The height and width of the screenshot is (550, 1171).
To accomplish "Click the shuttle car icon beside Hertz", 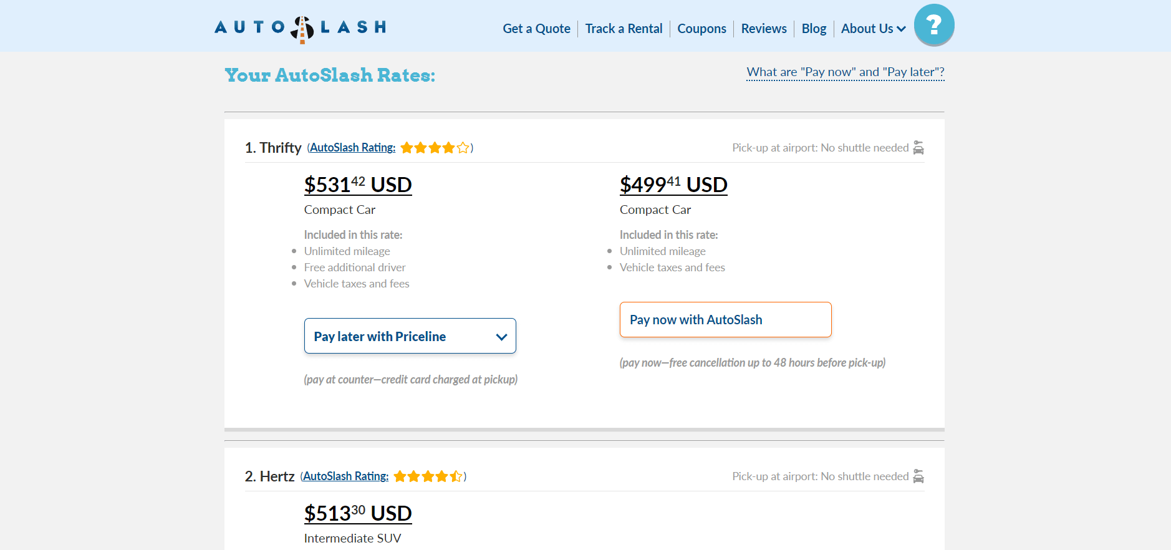I will (x=918, y=476).
